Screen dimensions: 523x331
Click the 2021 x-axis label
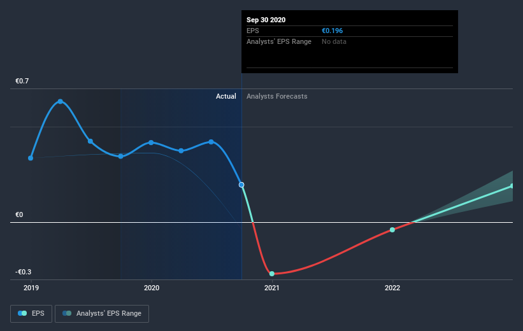coord(272,288)
